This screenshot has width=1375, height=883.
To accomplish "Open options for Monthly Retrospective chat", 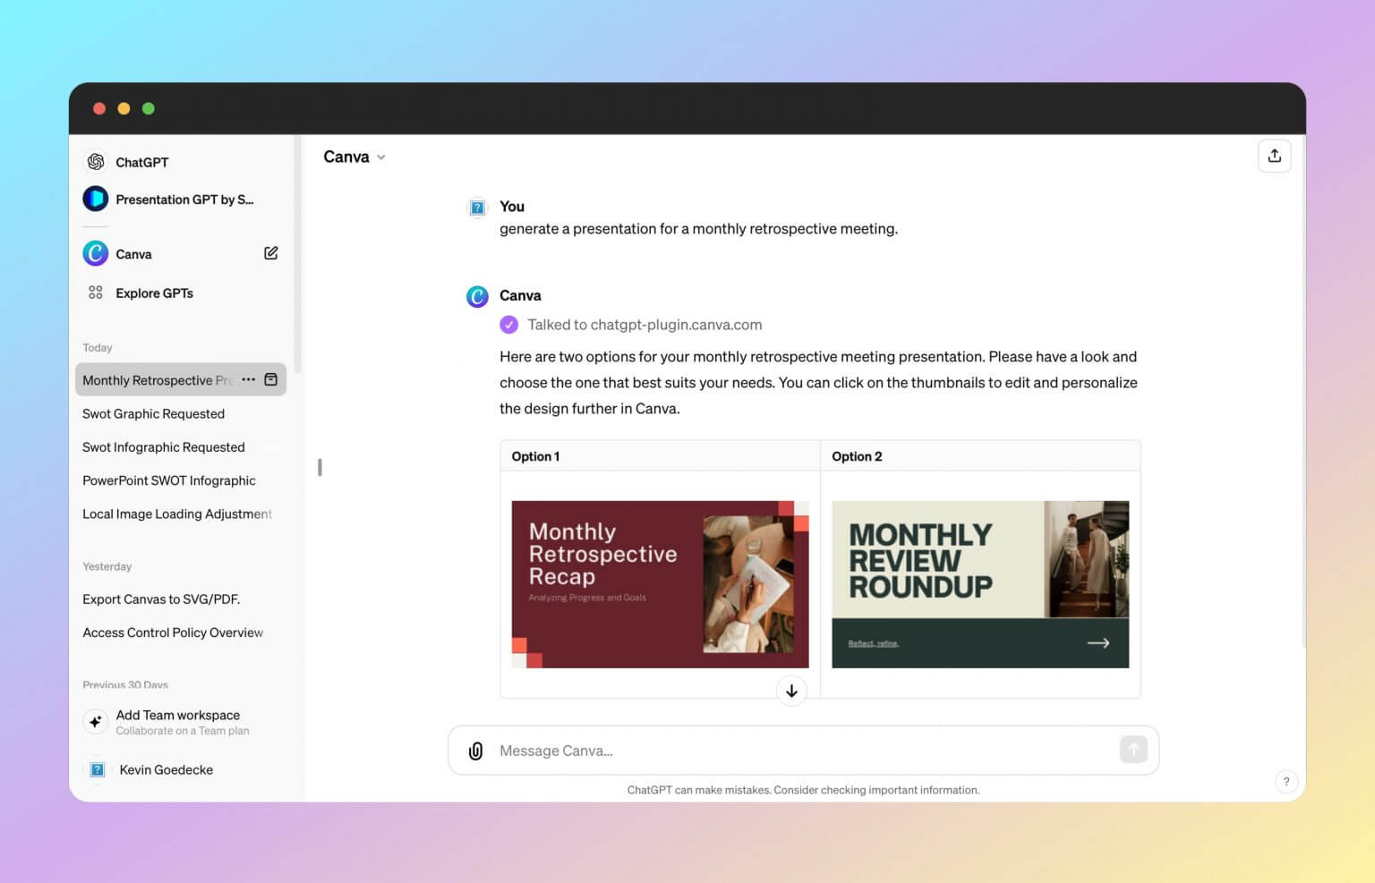I will [x=248, y=379].
